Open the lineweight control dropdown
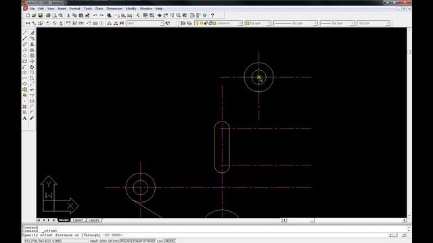 tap(337, 24)
